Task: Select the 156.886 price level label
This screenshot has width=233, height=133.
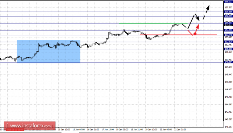Action: (228, 12)
